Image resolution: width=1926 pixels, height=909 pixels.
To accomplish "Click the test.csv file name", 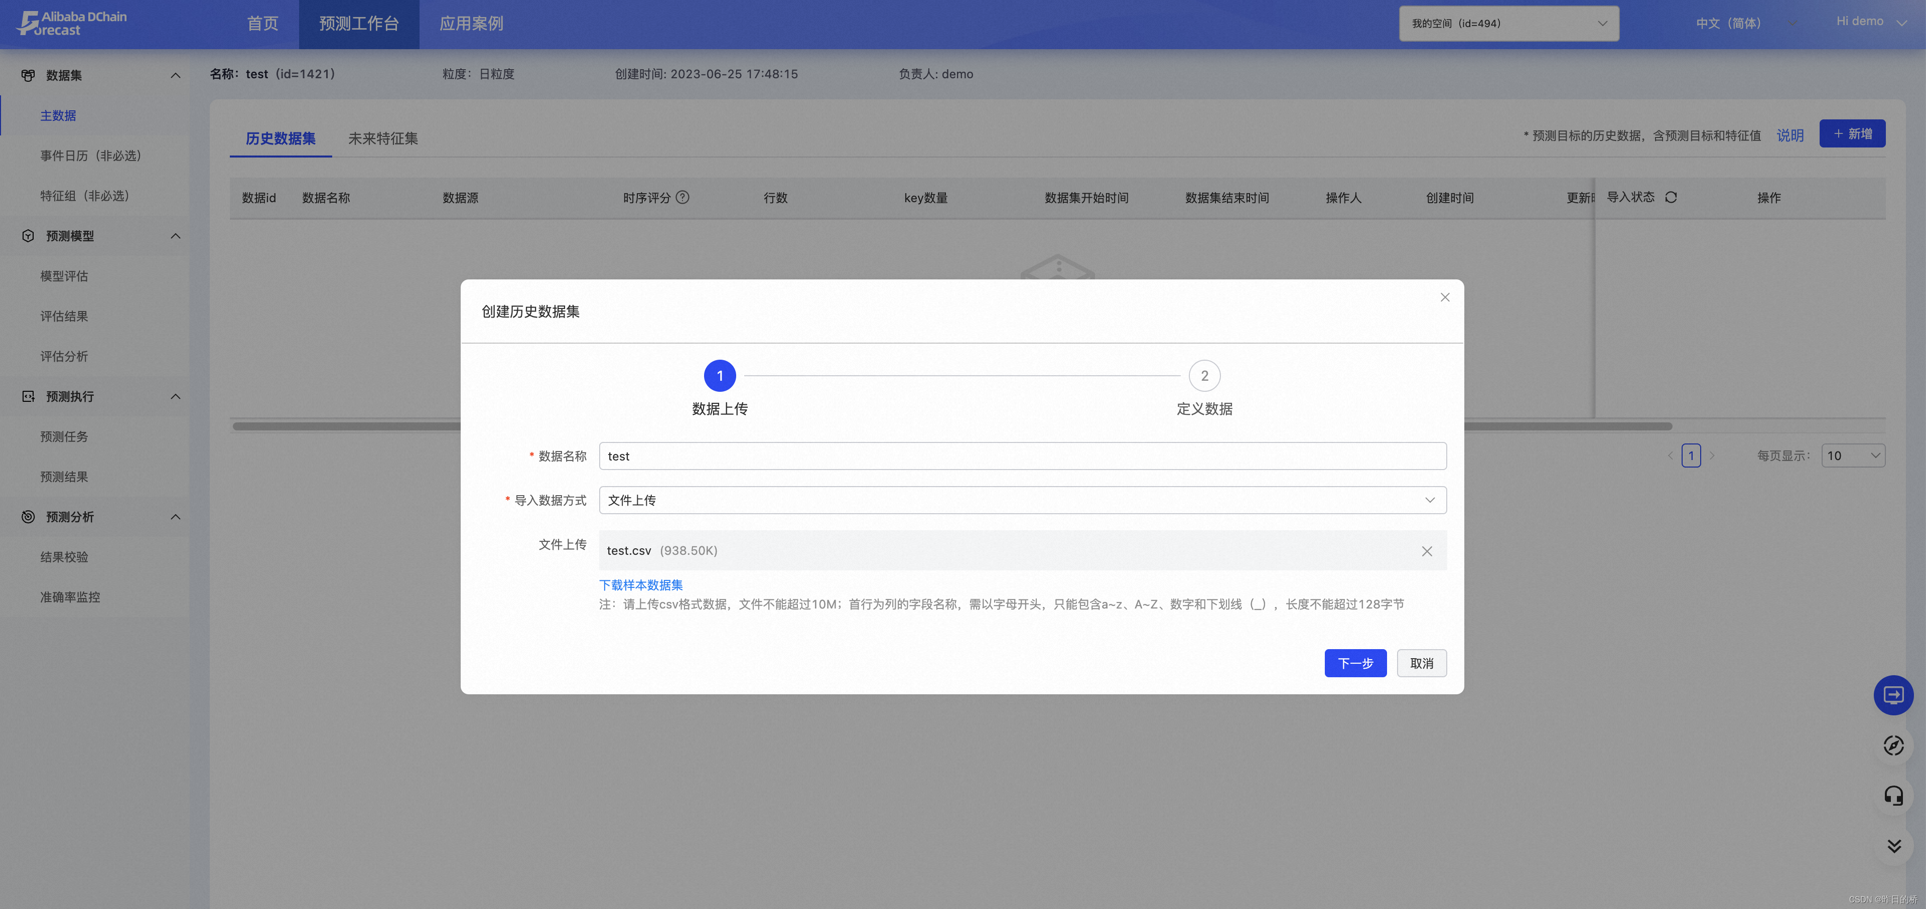I will point(629,551).
